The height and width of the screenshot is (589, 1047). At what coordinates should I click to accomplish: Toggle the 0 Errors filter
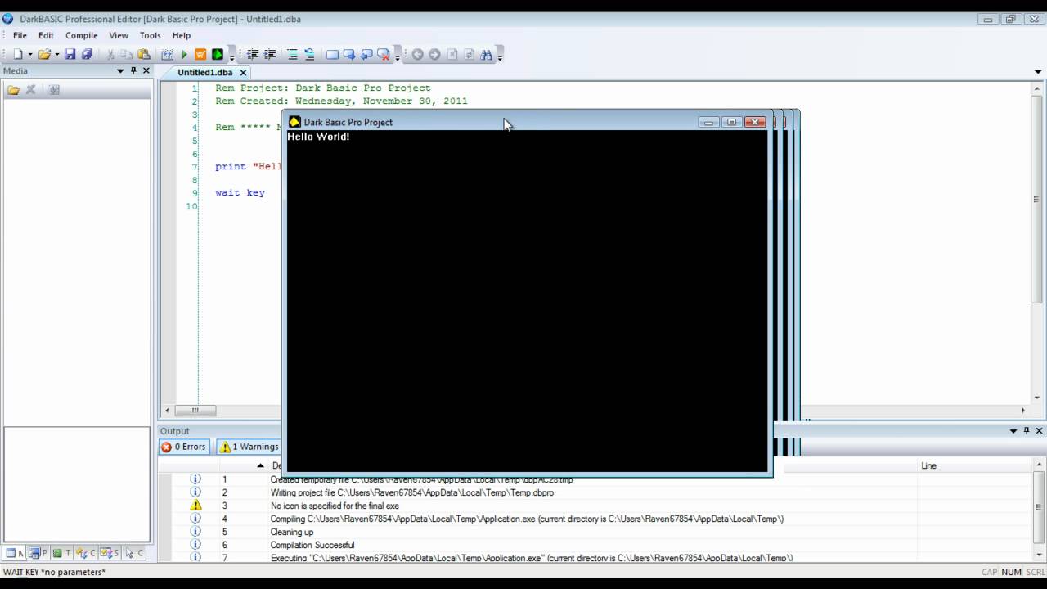click(x=184, y=447)
